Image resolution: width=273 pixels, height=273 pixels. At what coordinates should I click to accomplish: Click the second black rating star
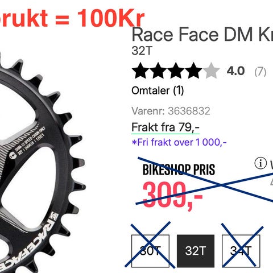(x=158, y=71)
